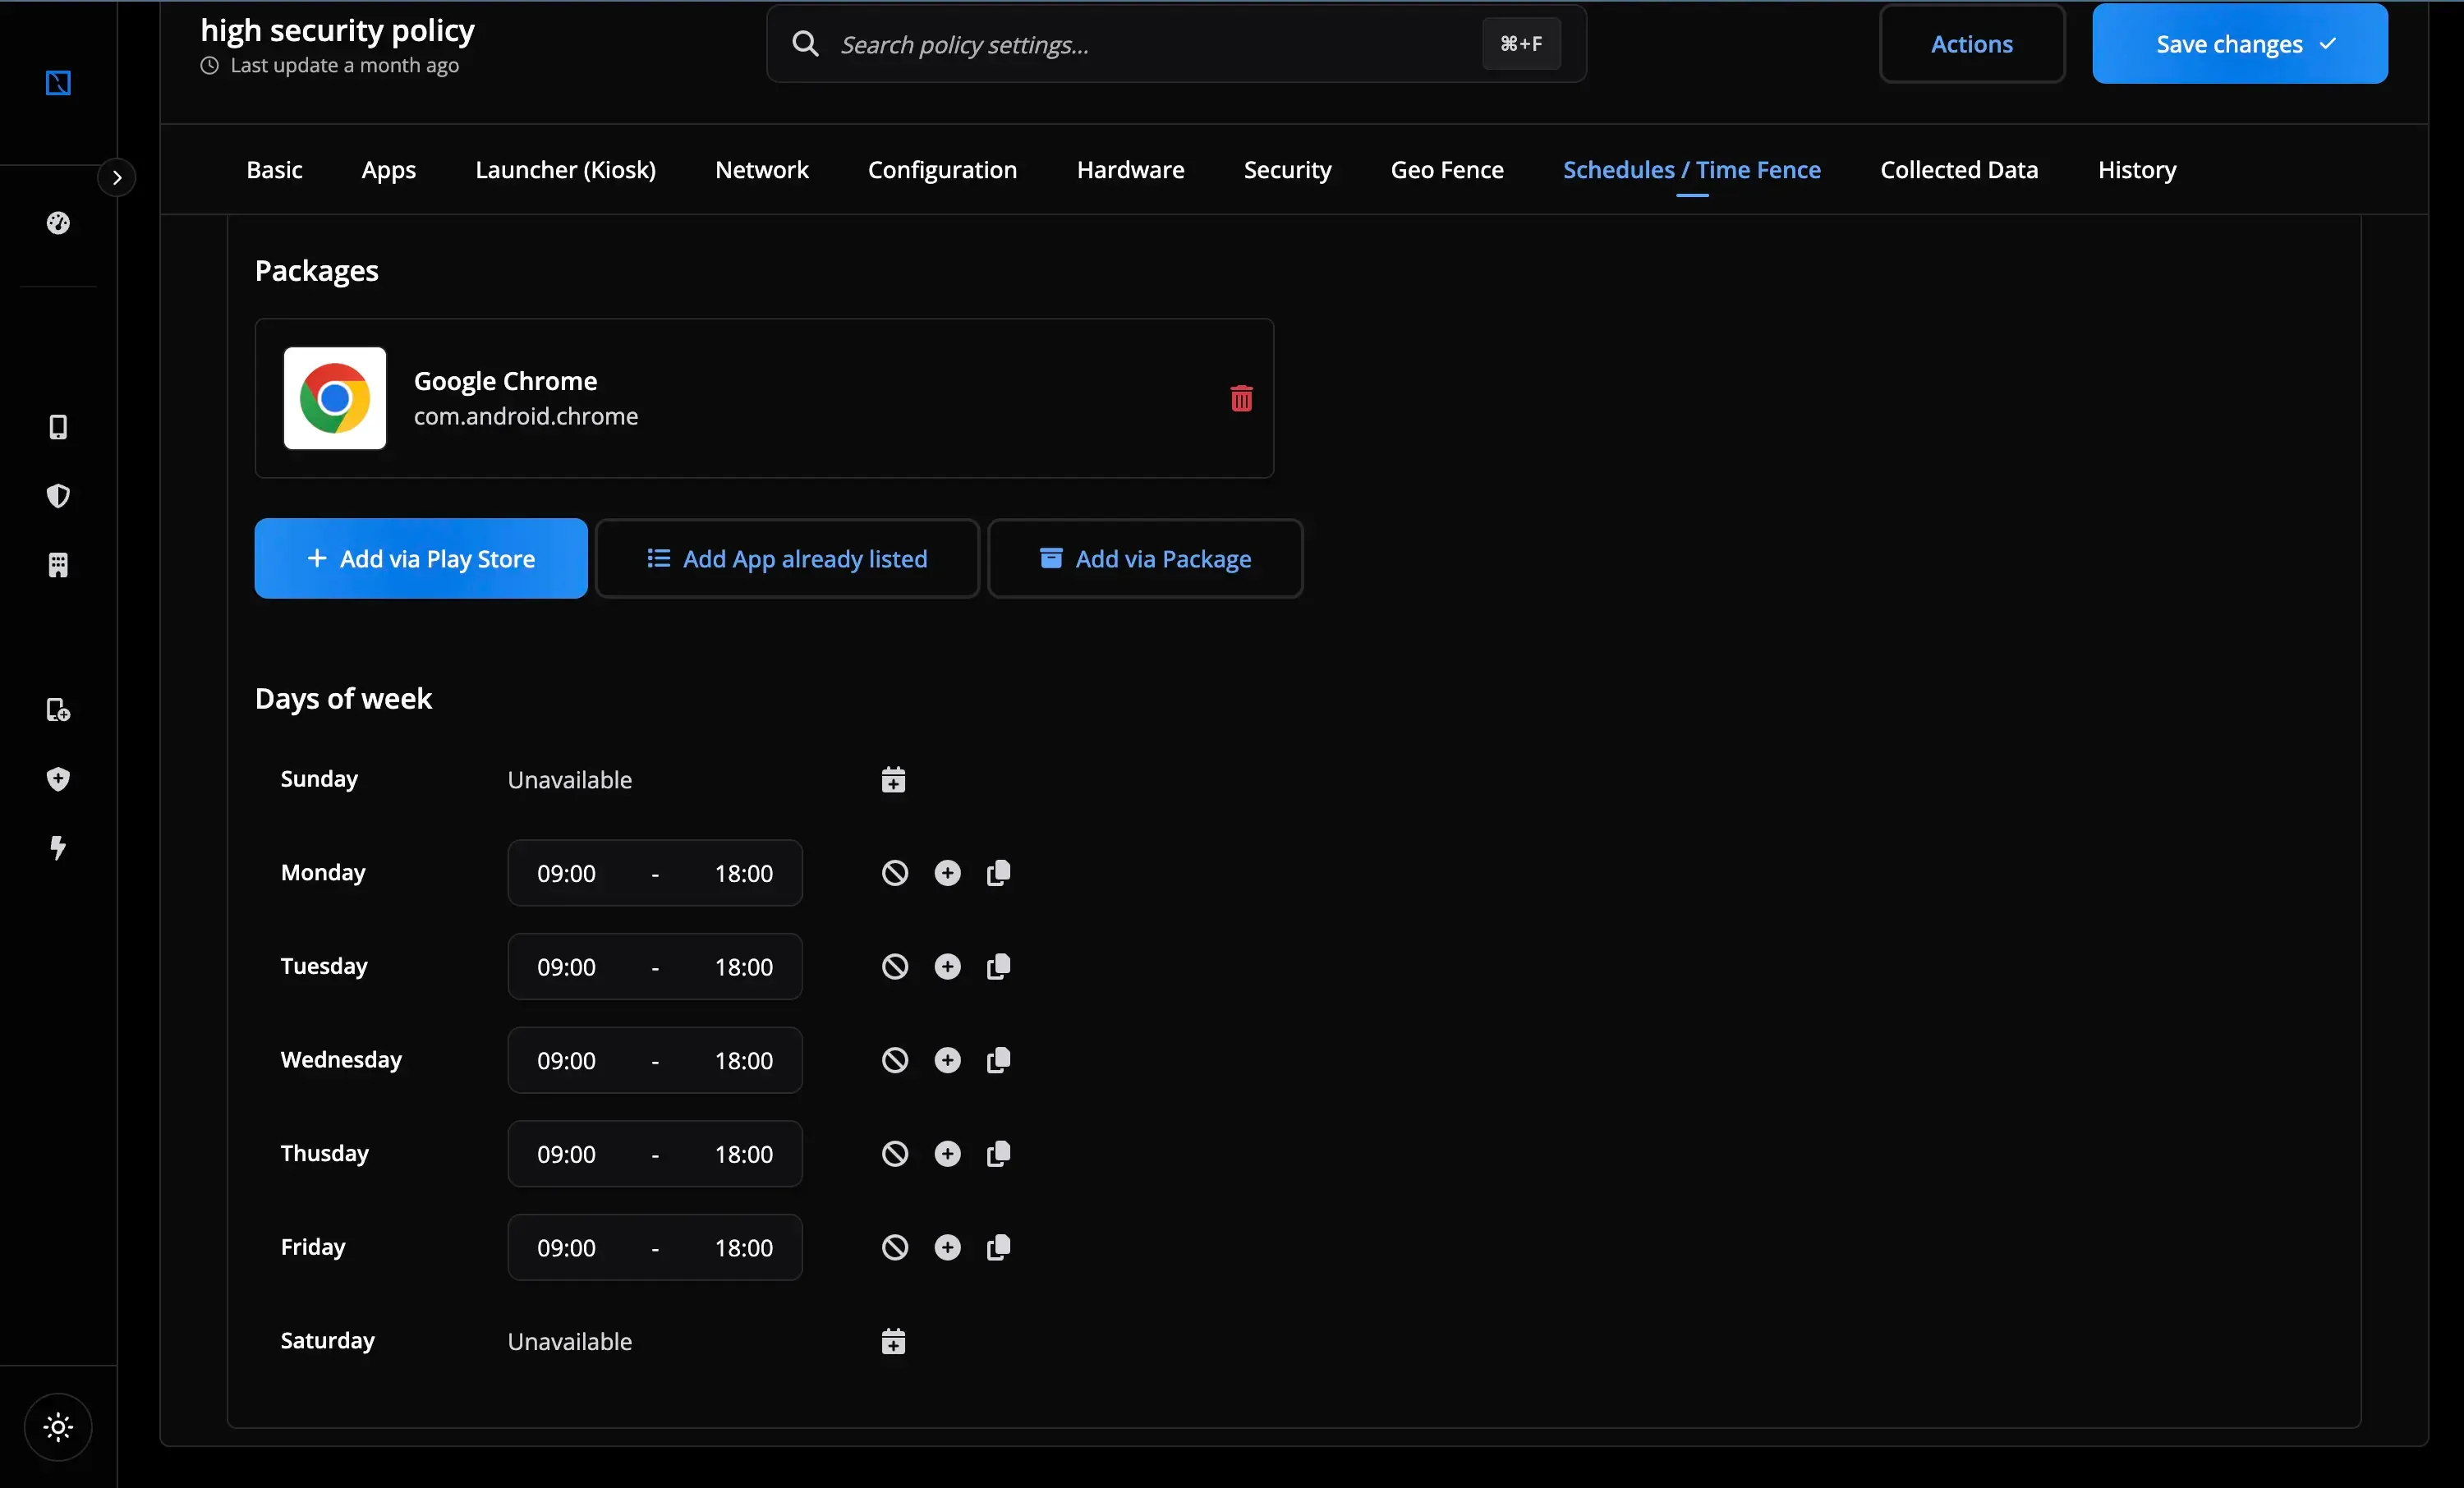2464x1488 pixels.
Task: Switch to the Security tab
Action: point(1287,169)
